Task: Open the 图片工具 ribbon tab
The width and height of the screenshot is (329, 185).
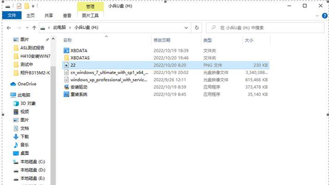Action: click(90, 15)
